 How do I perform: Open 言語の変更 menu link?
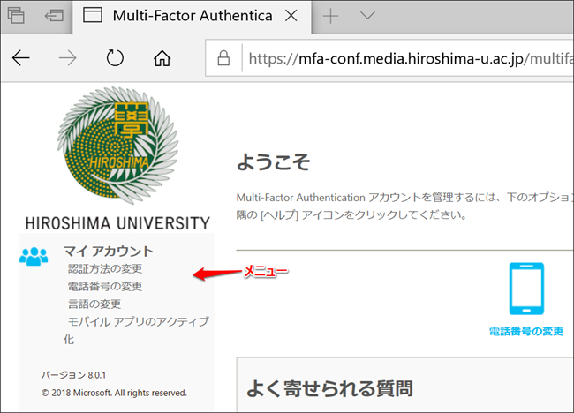tap(94, 304)
